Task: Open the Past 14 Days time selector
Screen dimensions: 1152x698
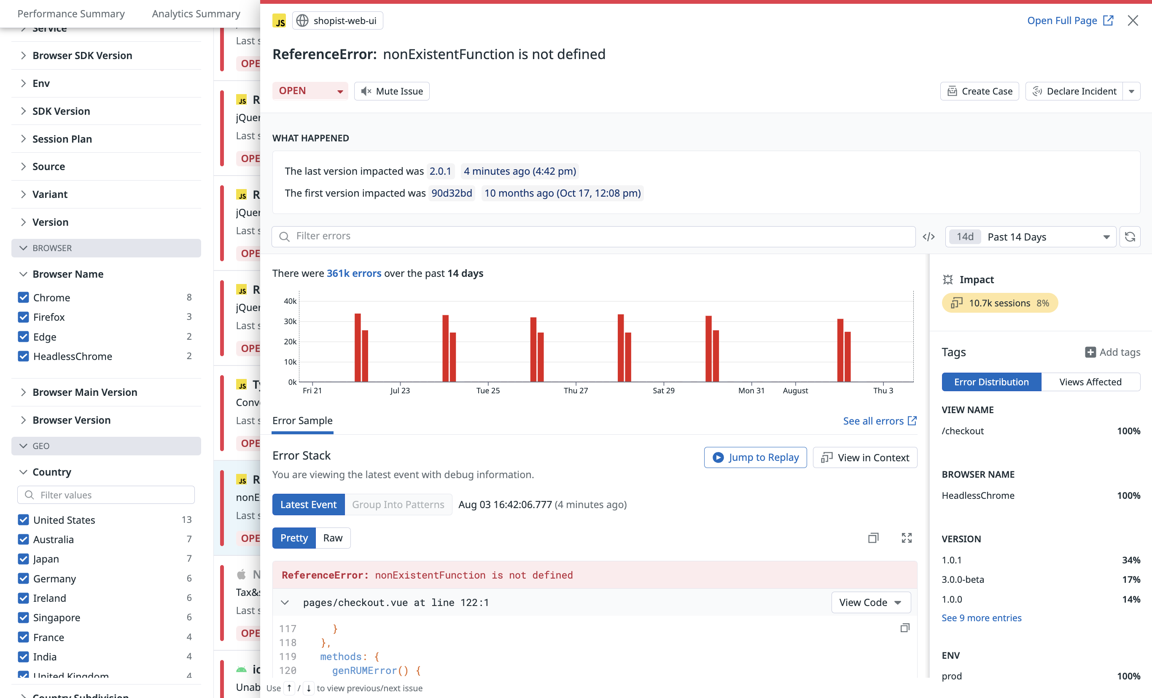Action: [1031, 237]
